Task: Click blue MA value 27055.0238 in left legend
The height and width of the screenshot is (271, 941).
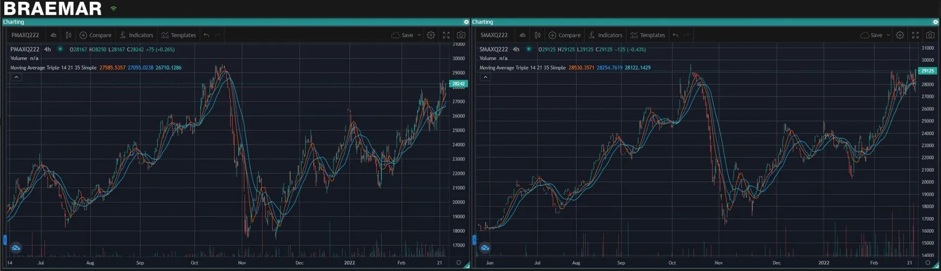Action: [x=141, y=68]
